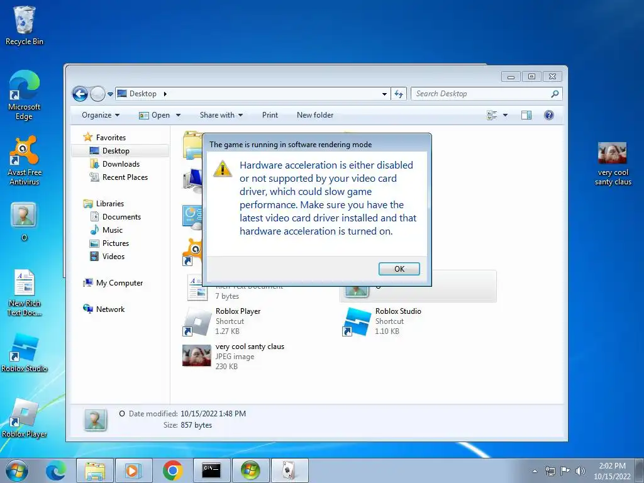This screenshot has width=644, height=483.
Task: Launch Roblox Player desktop shortcut
Action: (x=25, y=418)
